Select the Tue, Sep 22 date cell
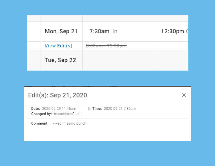Screen dimensions: 215x166 (x=60, y=60)
